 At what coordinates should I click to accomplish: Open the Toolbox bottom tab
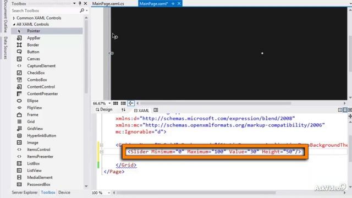48,193
